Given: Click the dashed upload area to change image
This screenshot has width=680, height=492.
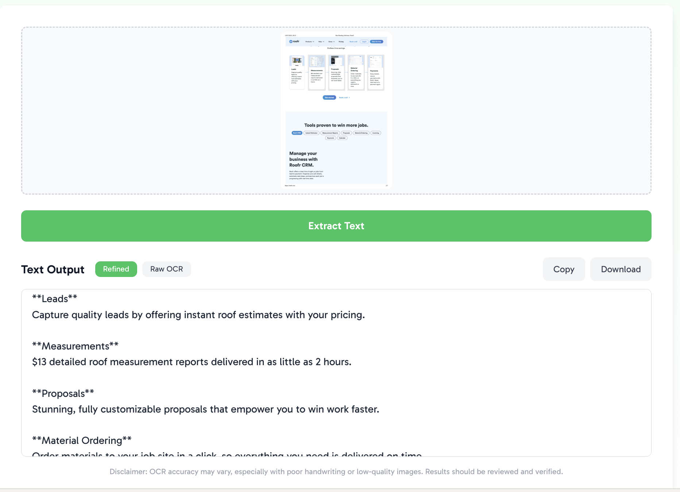Looking at the screenshot, I should (x=146, y=109).
